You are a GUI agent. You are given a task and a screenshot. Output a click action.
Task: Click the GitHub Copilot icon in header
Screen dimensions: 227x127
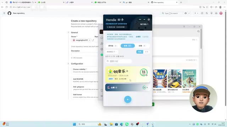click(x=186, y=13)
